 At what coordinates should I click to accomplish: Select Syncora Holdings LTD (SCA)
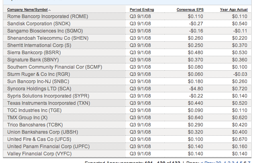tap(39, 89)
